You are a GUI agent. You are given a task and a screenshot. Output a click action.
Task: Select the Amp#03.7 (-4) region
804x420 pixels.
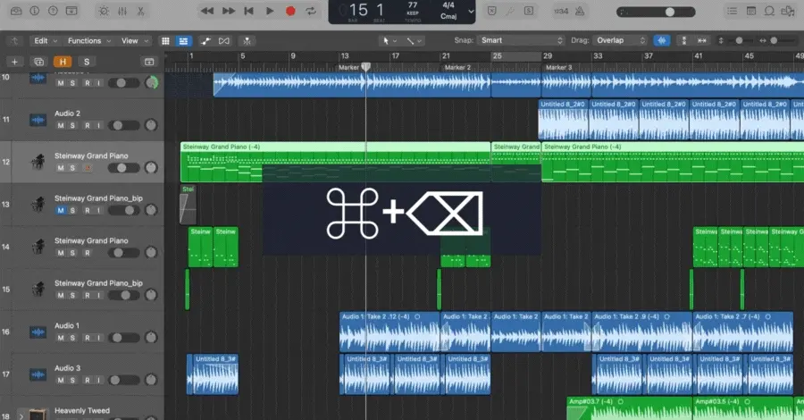point(630,408)
